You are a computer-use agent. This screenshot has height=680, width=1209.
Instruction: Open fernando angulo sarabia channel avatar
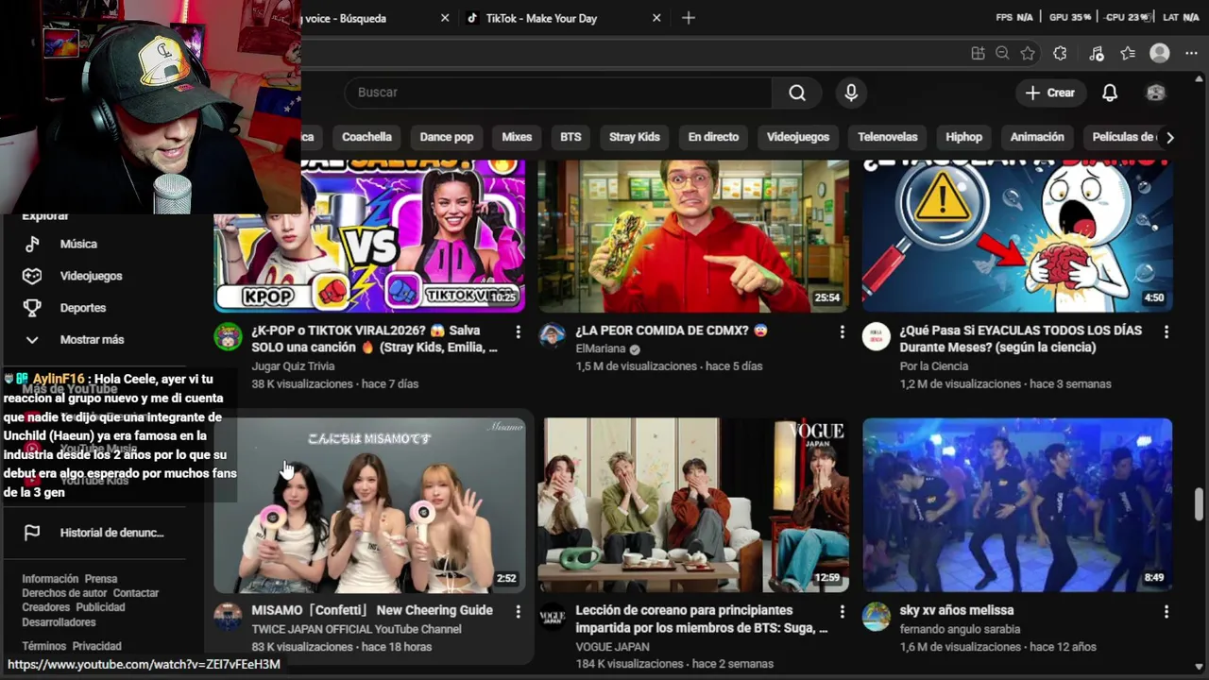pyautogui.click(x=876, y=616)
